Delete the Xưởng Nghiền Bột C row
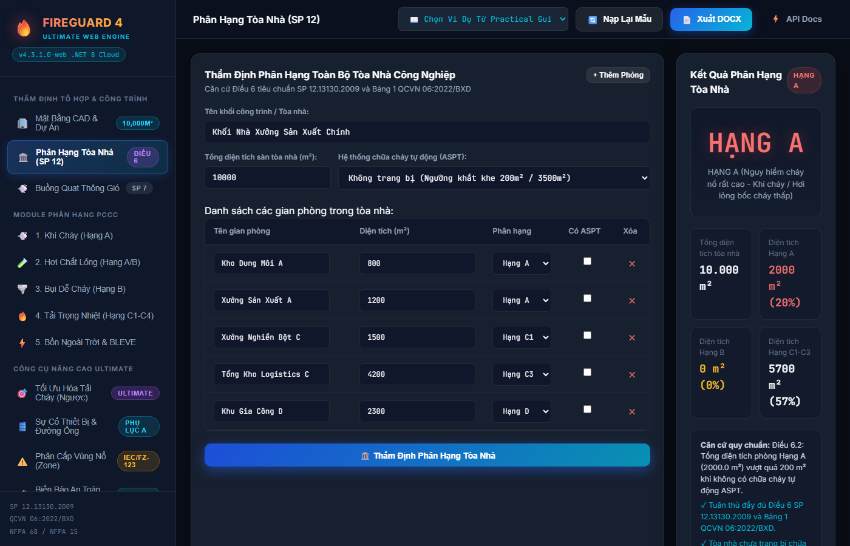Screen dimensions: 850x546 click(632, 338)
